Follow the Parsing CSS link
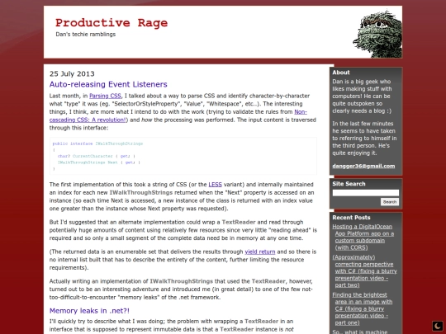The width and height of the screenshot is (446, 334). tap(105, 96)
